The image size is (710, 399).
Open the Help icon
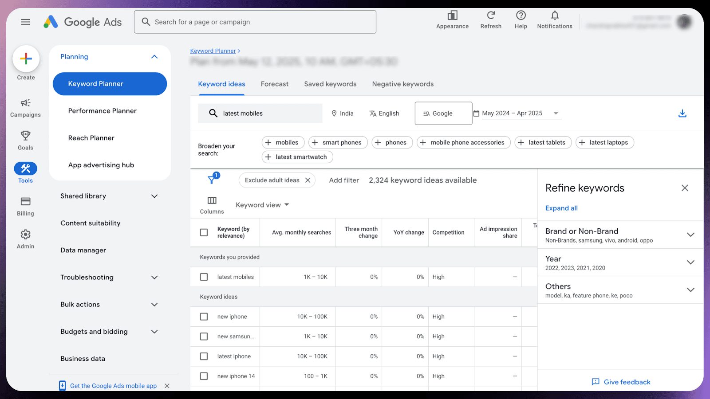(521, 16)
